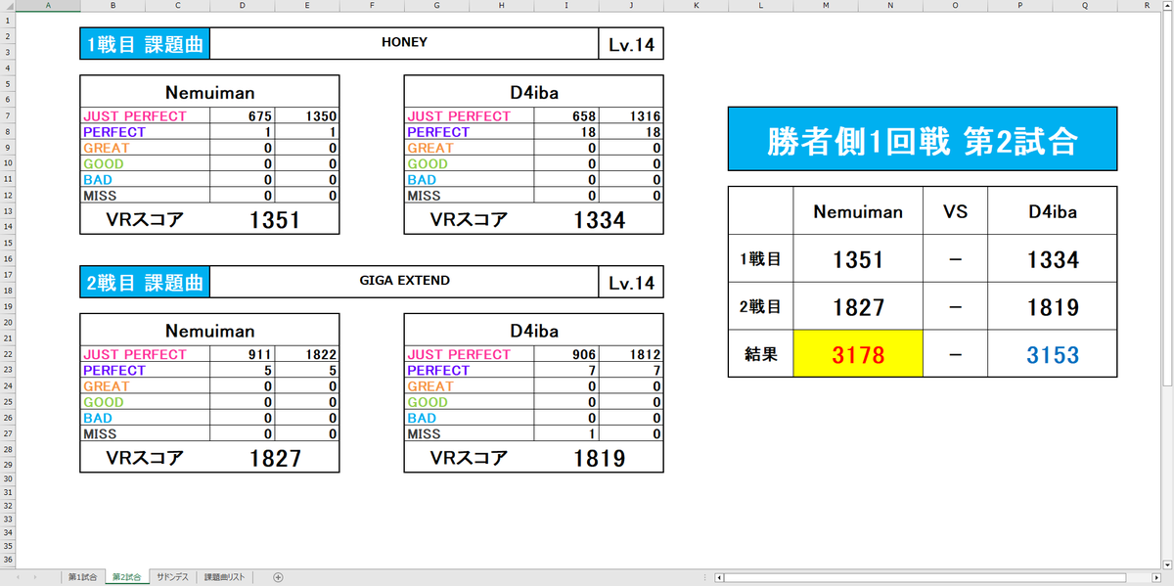1174x586 pixels.
Task: Select column A header
Action: [48, 5]
